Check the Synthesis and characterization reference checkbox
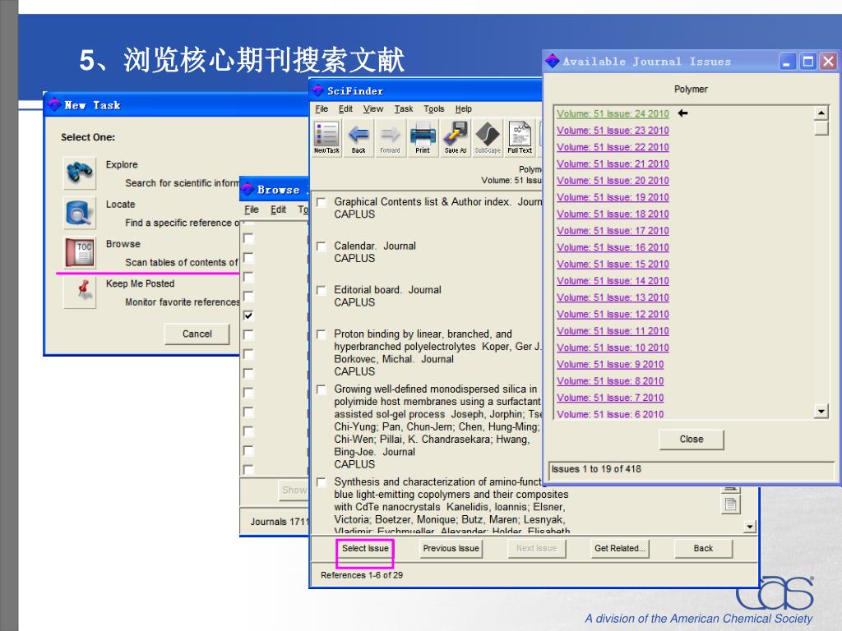Viewport: 842px width, 631px height. coord(322,482)
